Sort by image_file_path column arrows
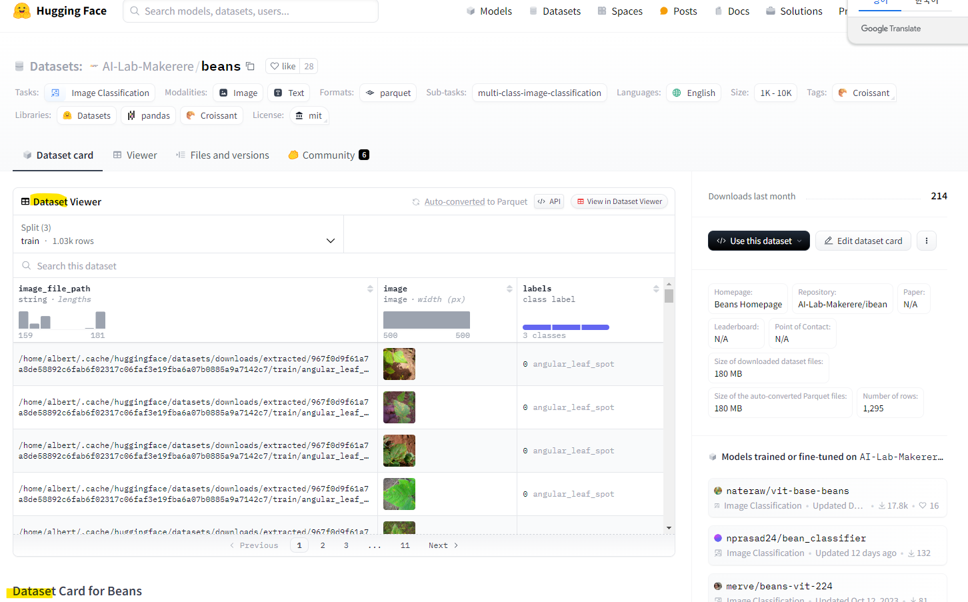This screenshot has width=968, height=602. click(370, 289)
